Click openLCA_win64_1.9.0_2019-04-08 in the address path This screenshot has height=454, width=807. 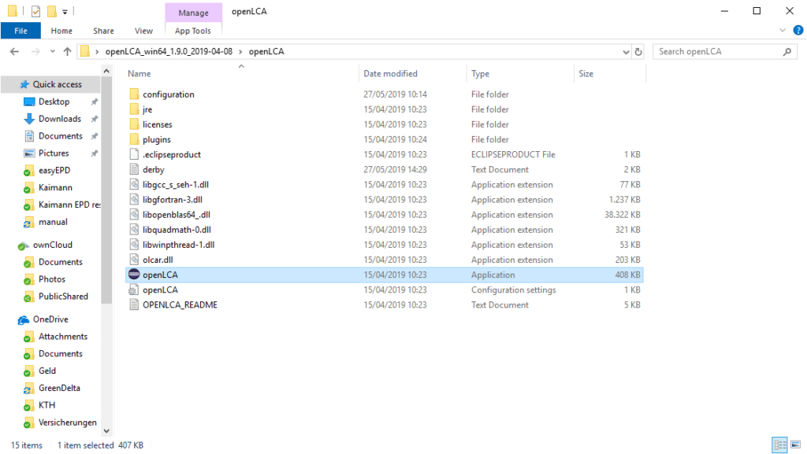(169, 52)
